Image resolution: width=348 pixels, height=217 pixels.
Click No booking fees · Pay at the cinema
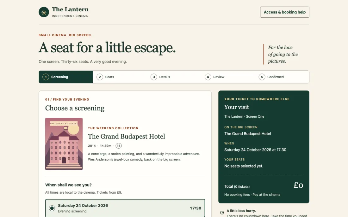tap(252, 195)
